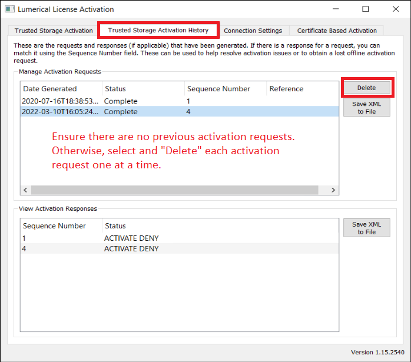This screenshot has width=411, height=362.
Task: Click the requests Status column header
Action: (143, 89)
